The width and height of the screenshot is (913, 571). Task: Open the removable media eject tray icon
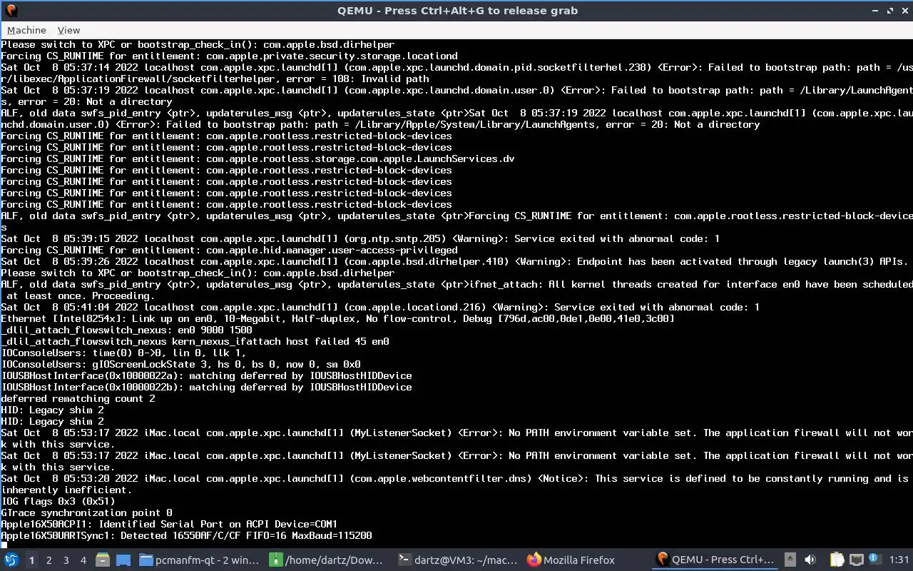coord(790,560)
